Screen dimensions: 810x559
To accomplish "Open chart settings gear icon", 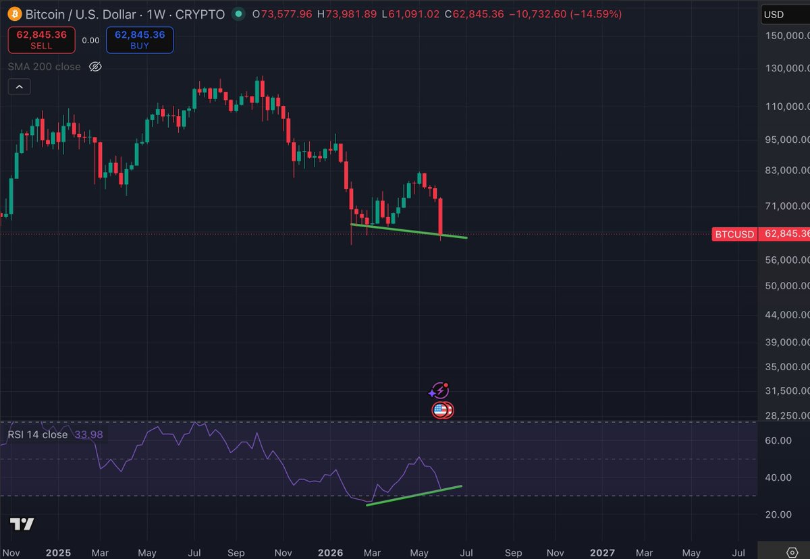I will pyautogui.click(x=792, y=552).
